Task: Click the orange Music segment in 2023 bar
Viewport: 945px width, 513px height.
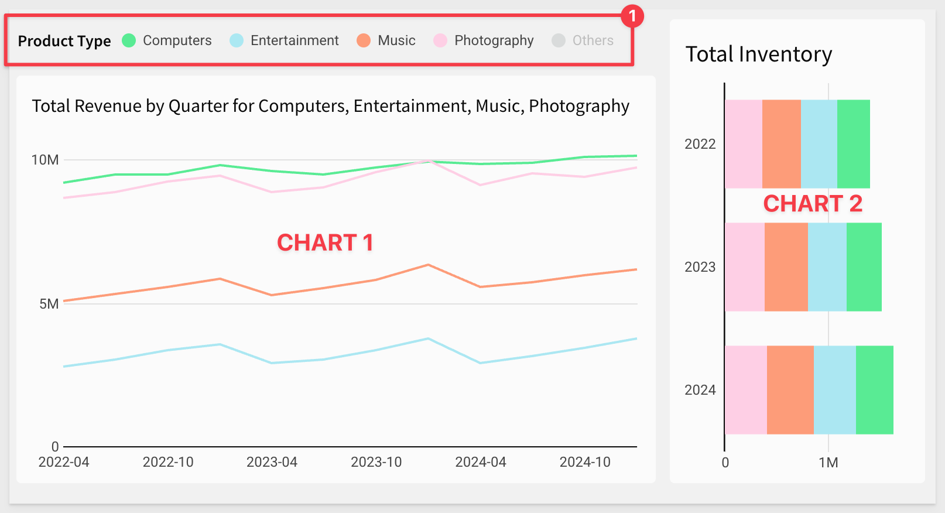Action: (x=786, y=267)
